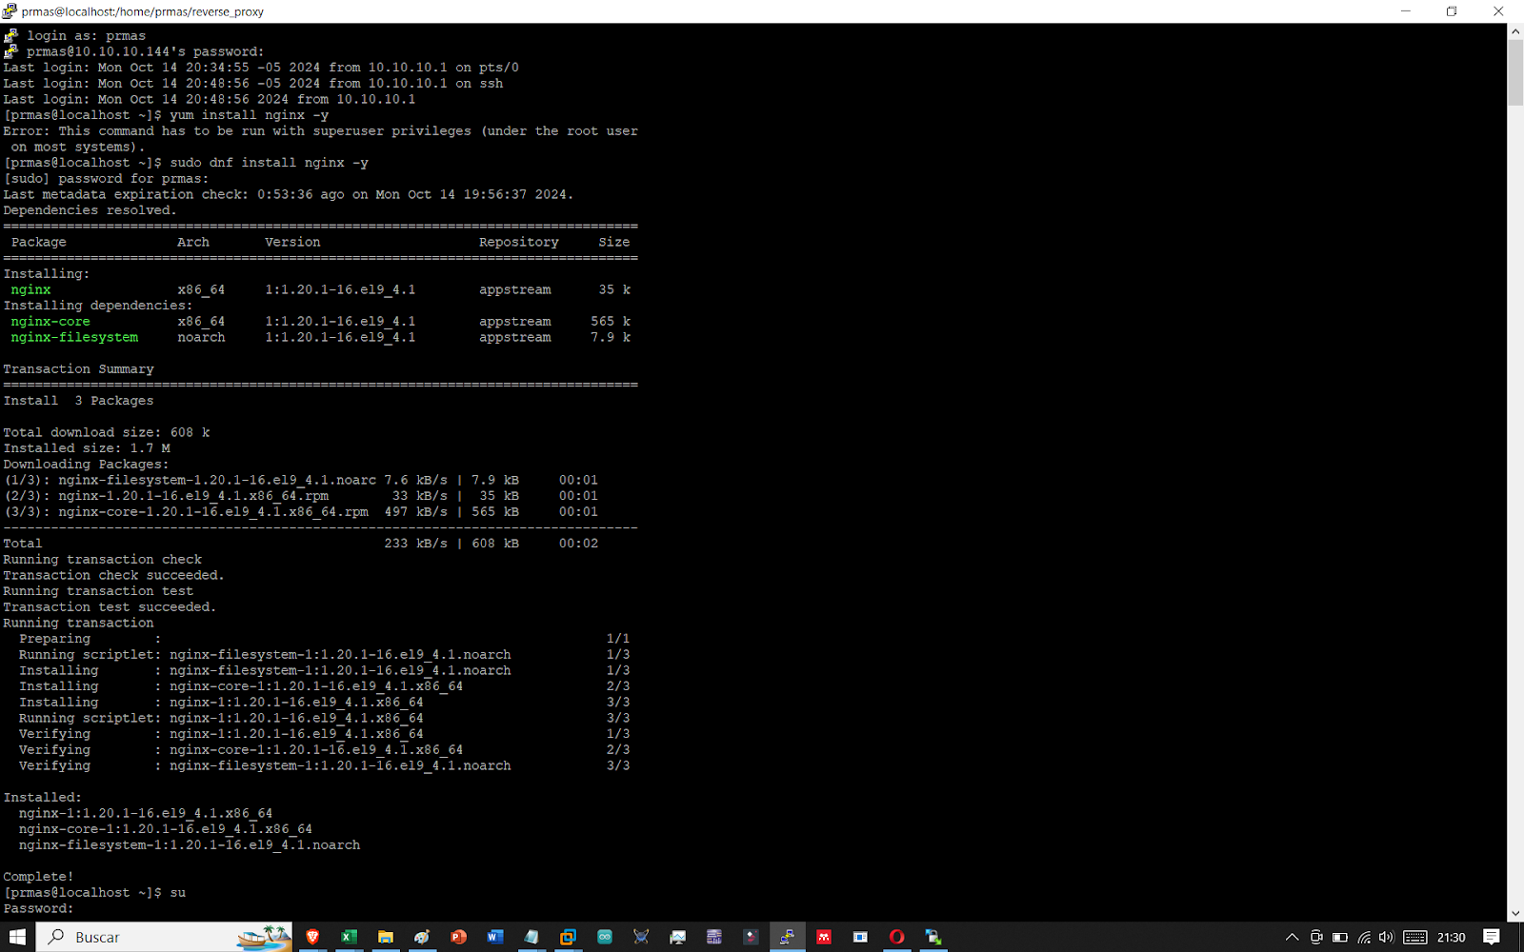Click the green nginx-filesystem package name
1524x952 pixels.
tap(74, 337)
